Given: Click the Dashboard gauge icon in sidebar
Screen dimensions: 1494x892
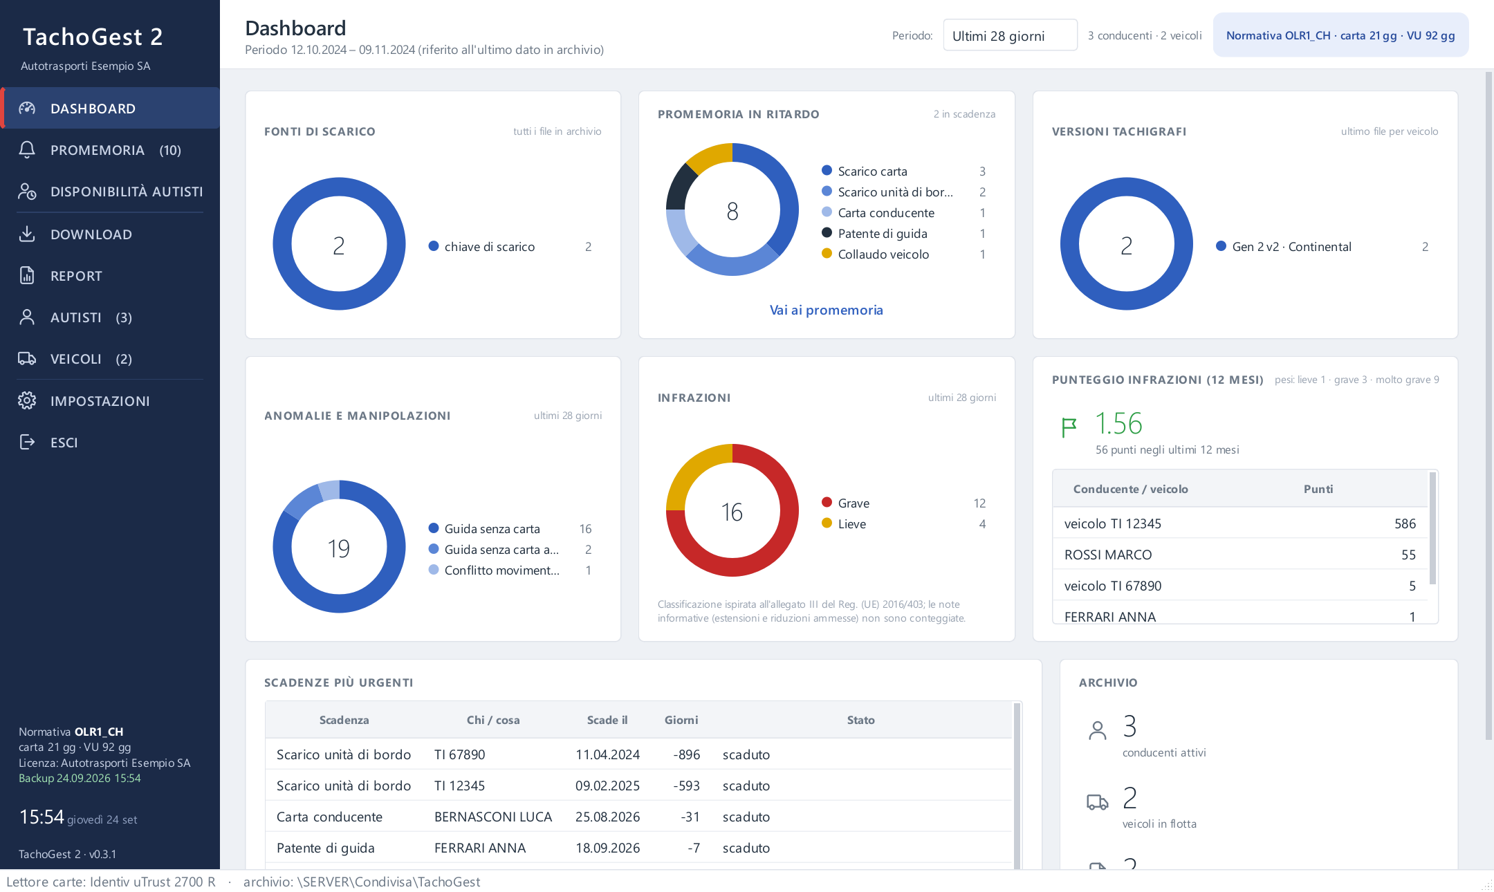Looking at the screenshot, I should tap(27, 108).
